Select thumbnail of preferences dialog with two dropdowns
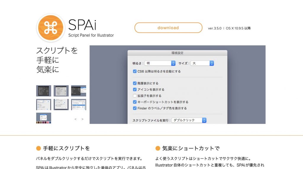 (44, 105)
